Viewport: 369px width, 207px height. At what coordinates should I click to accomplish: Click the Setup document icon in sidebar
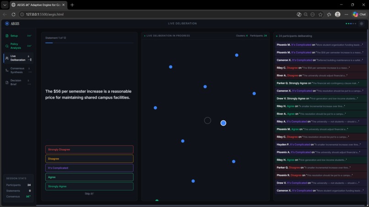(x=7, y=36)
